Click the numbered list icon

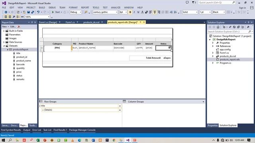click(x=163, y=12)
